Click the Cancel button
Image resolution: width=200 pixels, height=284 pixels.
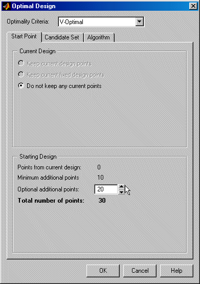140,271
